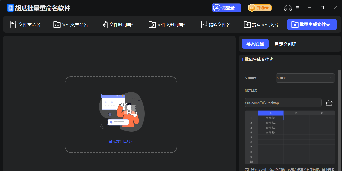Select the 文件重命名 tool
This screenshot has width=342, height=171.
point(25,24)
